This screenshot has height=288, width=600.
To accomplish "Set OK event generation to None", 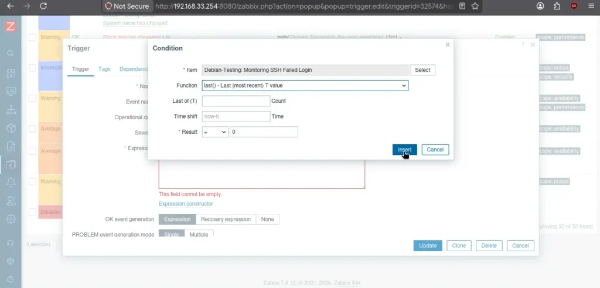I will click(x=267, y=219).
